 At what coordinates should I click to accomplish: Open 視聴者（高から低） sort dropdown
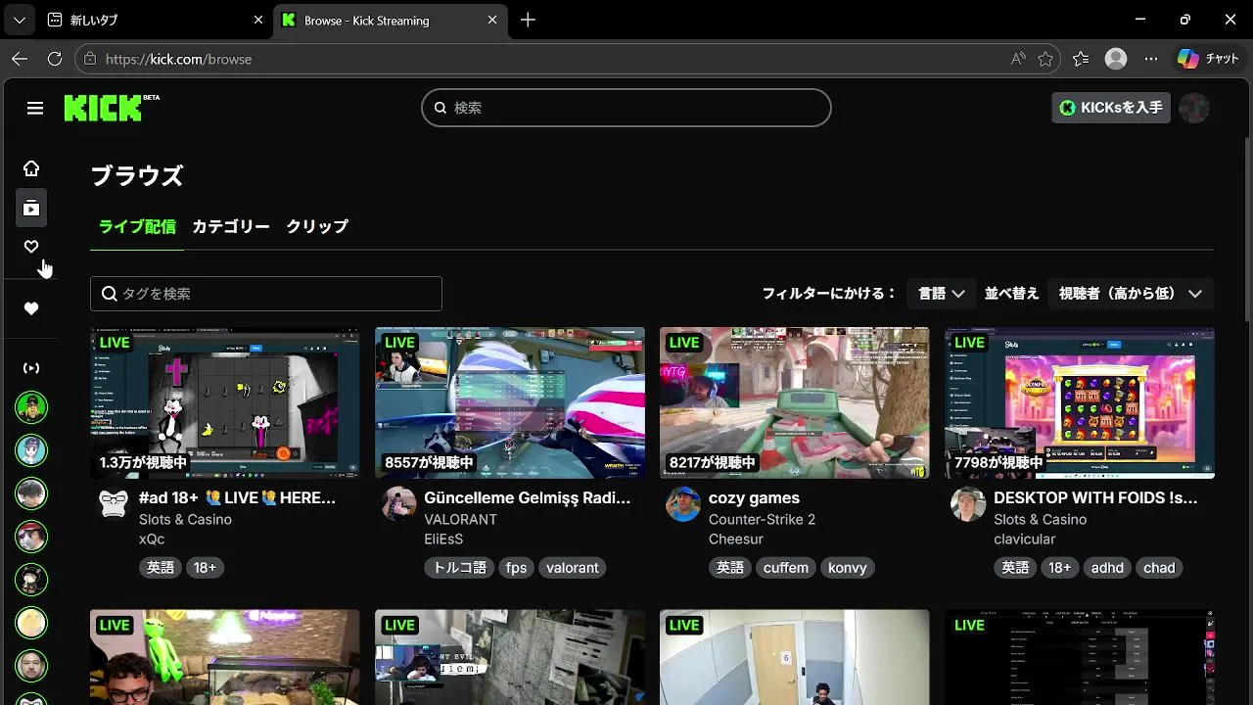tap(1131, 294)
